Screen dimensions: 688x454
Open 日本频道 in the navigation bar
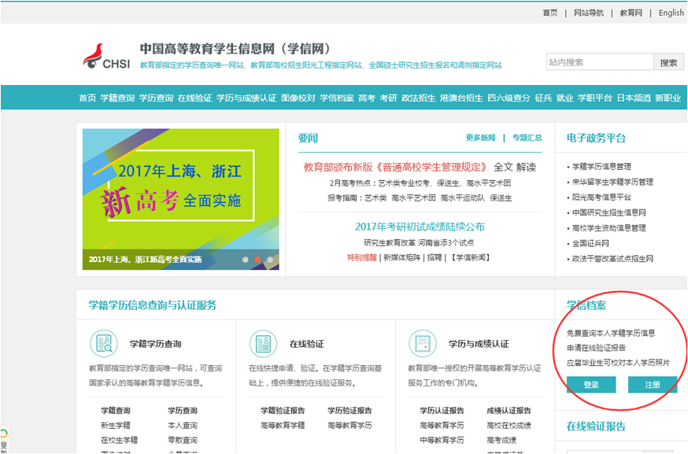point(634,98)
